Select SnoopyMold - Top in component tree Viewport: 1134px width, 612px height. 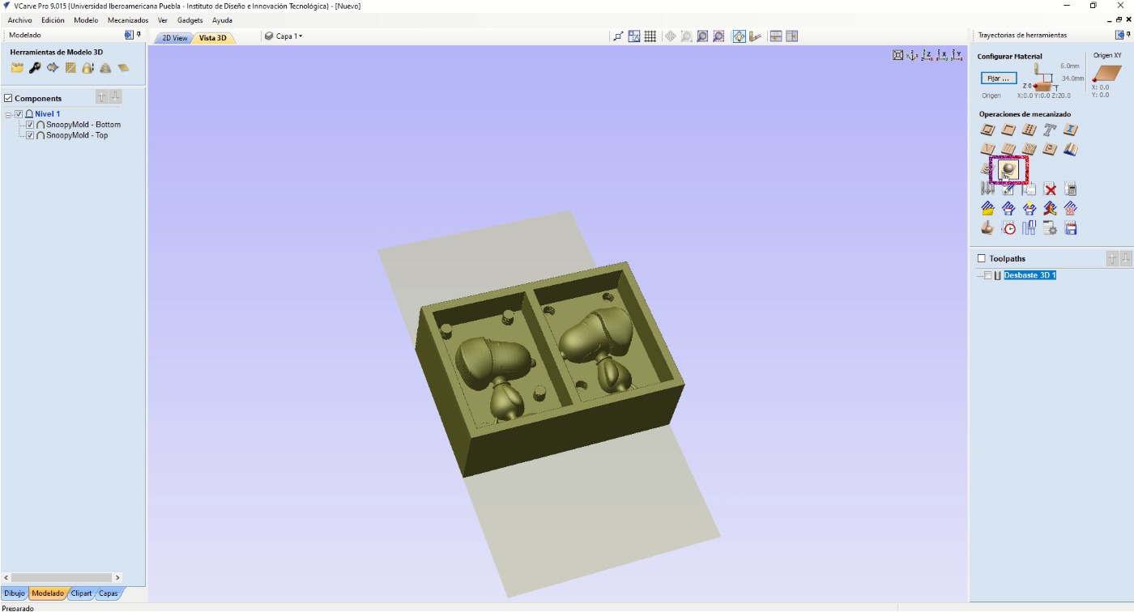[77, 135]
